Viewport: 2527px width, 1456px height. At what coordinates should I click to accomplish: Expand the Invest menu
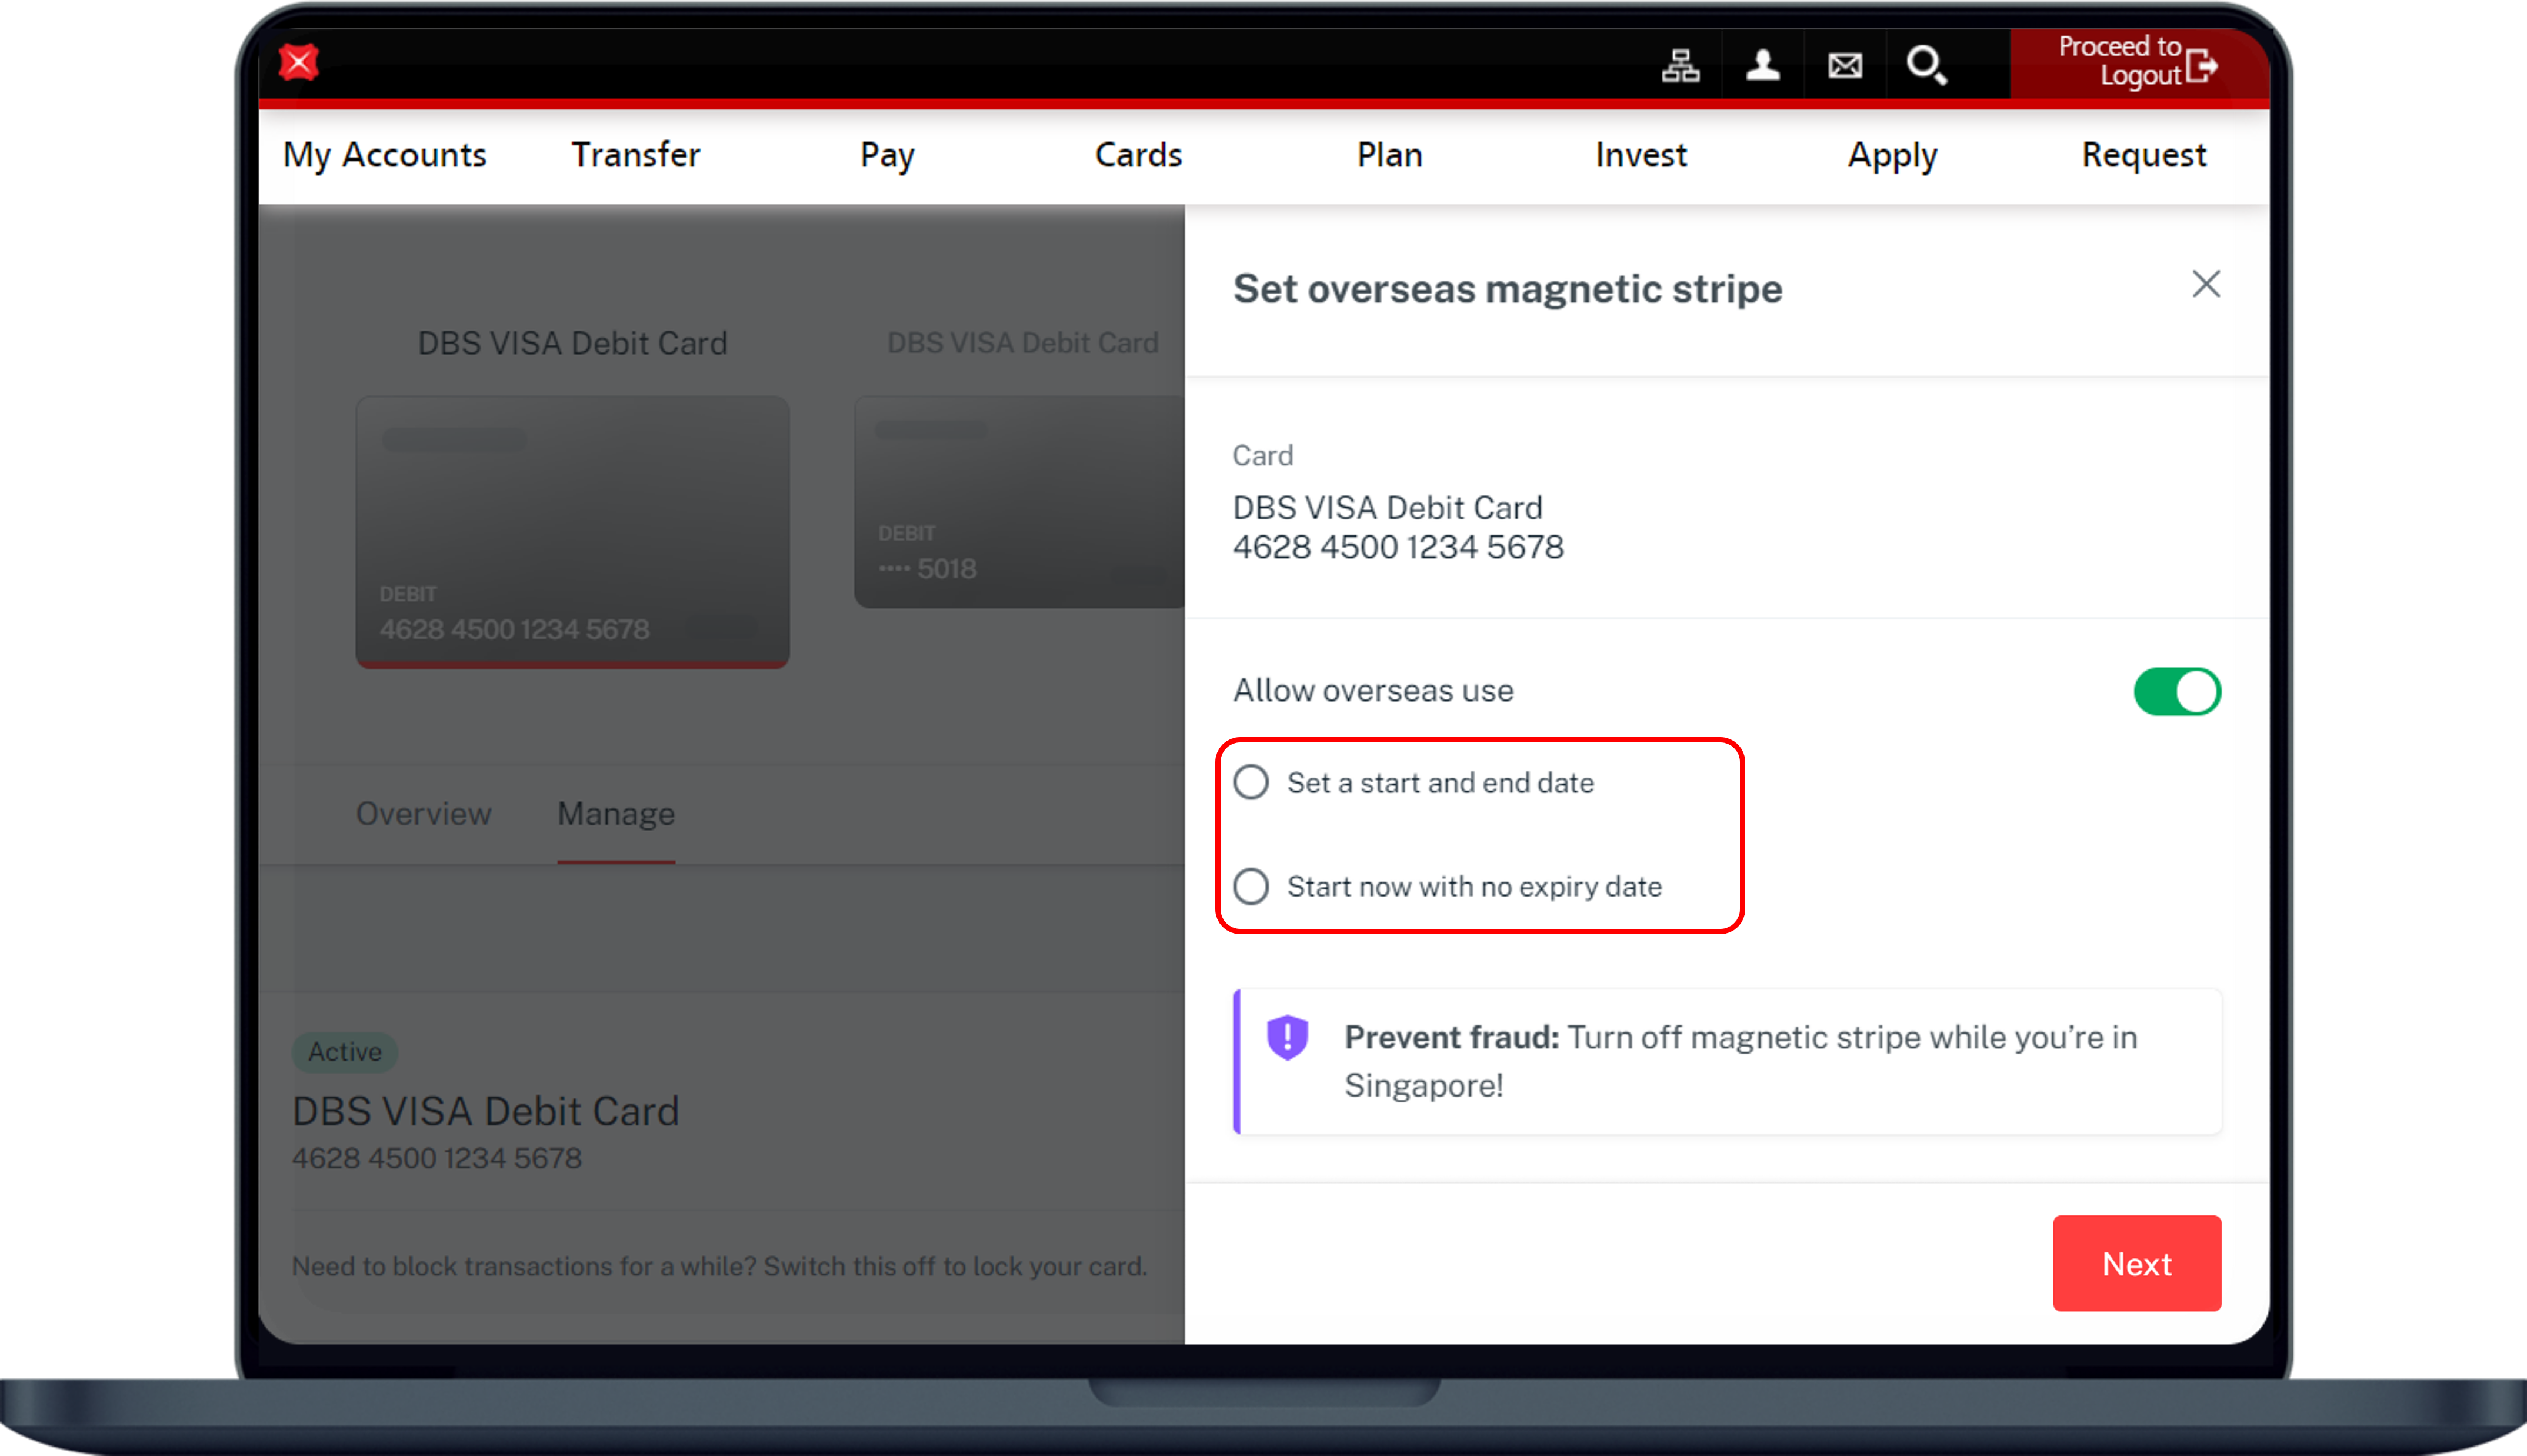[x=1641, y=155]
